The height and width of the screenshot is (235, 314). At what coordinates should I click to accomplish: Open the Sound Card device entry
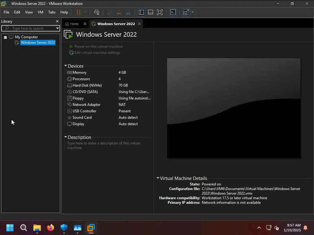tap(82, 117)
